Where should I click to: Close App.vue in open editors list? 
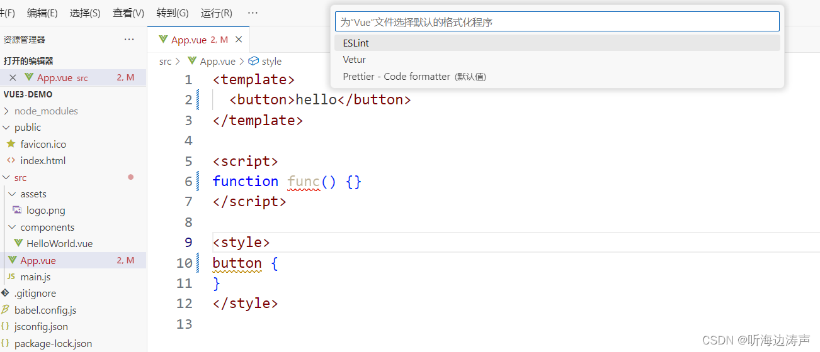tap(13, 78)
